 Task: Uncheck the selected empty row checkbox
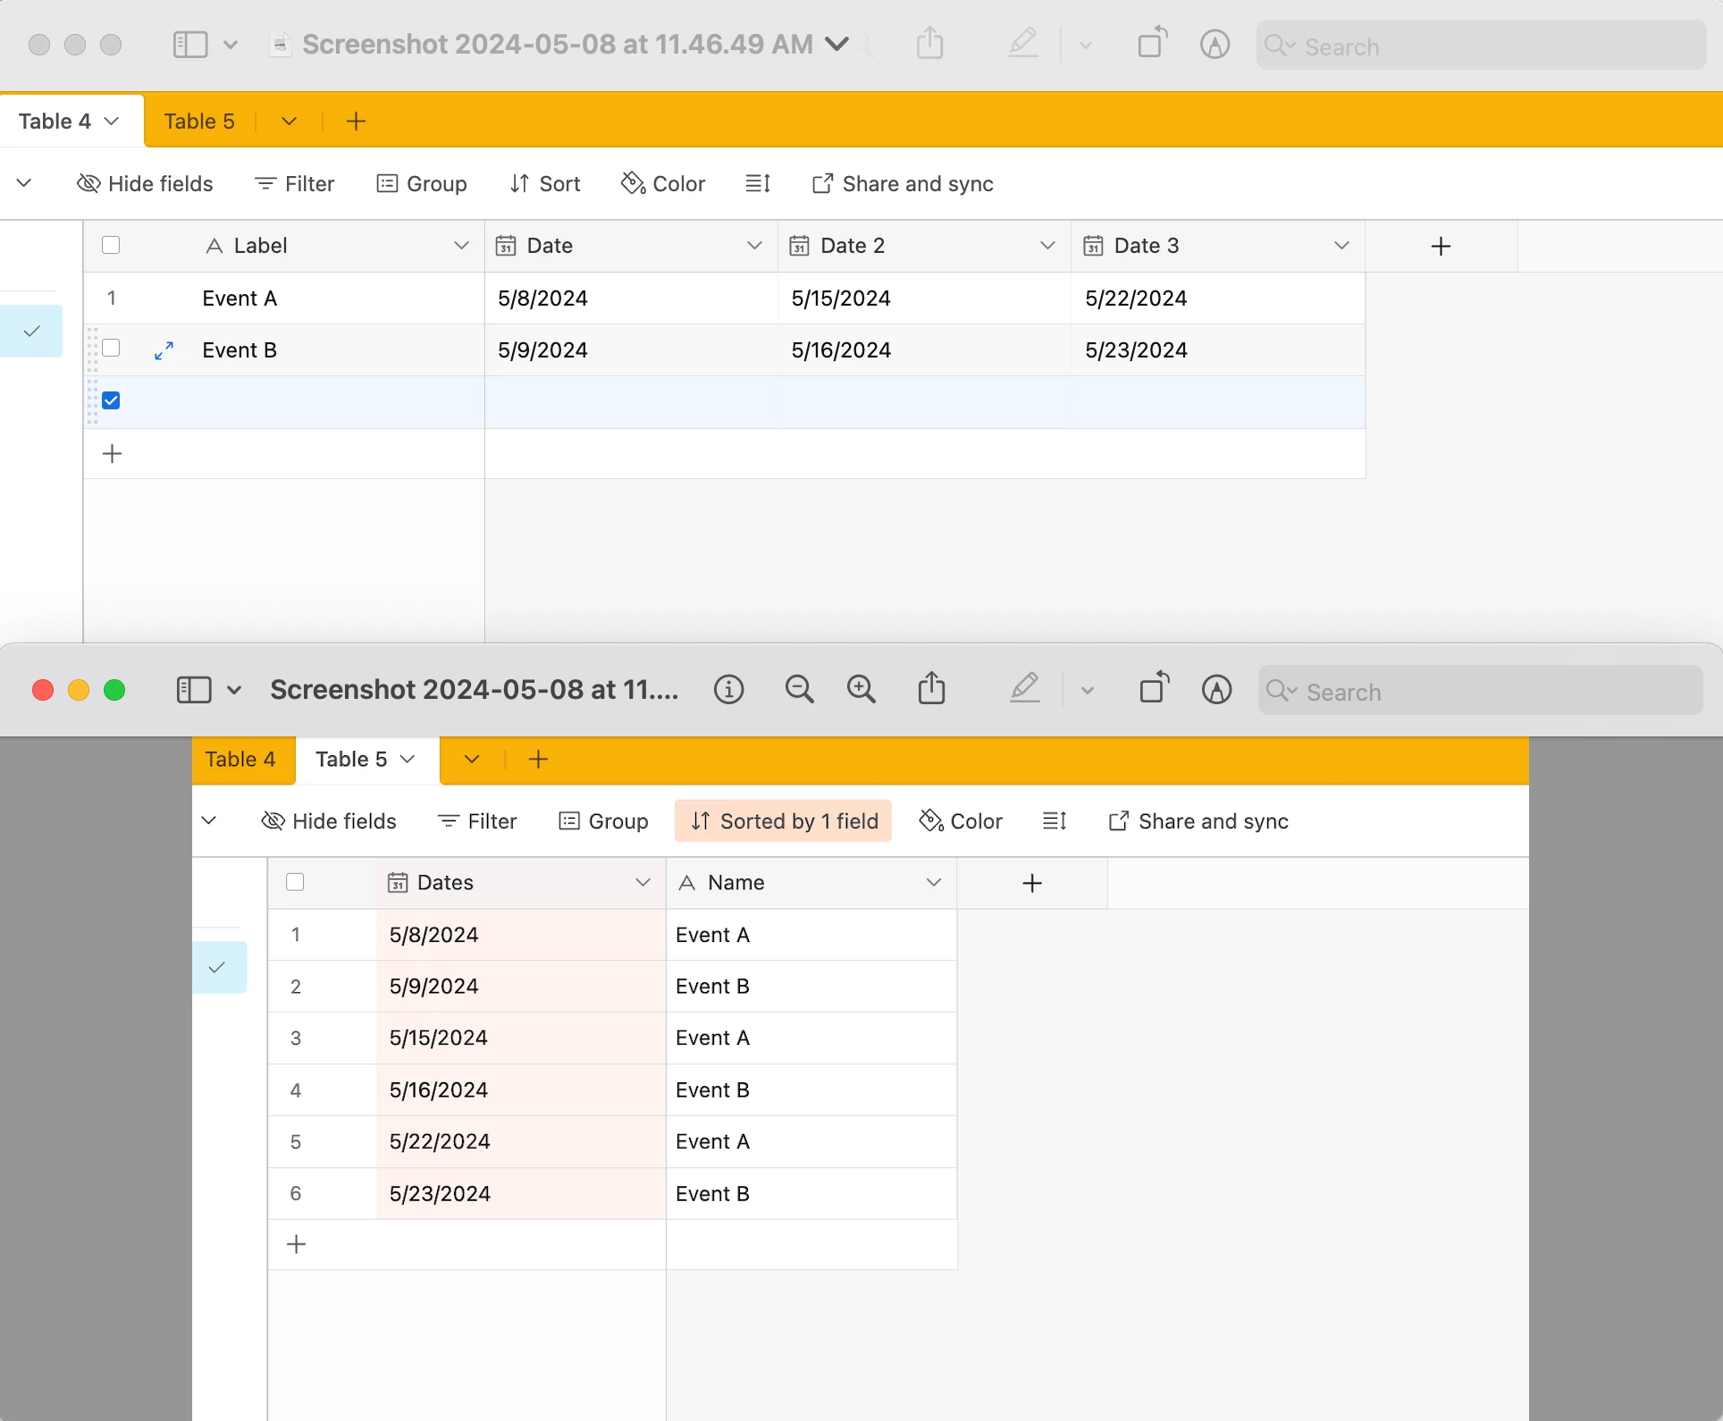[x=111, y=400]
